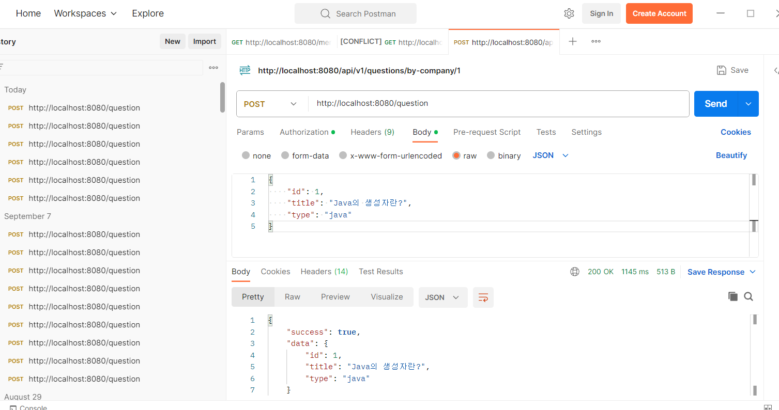
Task: Search the response with magnifier icon
Action: [x=749, y=296]
